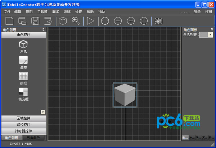Collapse the 角色控件 section header

24,35
